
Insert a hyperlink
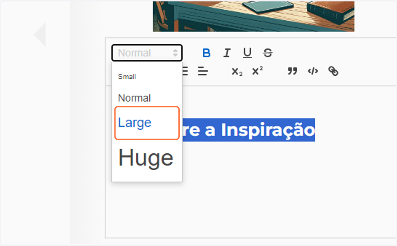tap(333, 71)
